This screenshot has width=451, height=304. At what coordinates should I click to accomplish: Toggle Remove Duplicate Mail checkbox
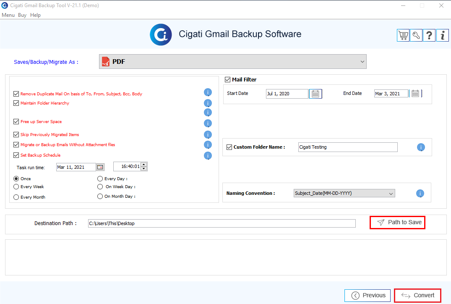coord(16,94)
